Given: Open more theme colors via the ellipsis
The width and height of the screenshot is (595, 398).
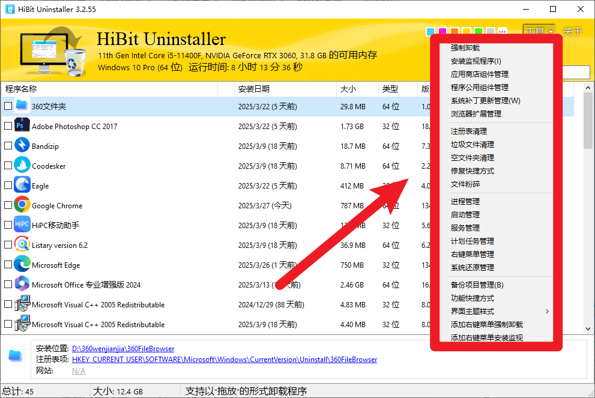Looking at the screenshot, I should pyautogui.click(x=503, y=30).
